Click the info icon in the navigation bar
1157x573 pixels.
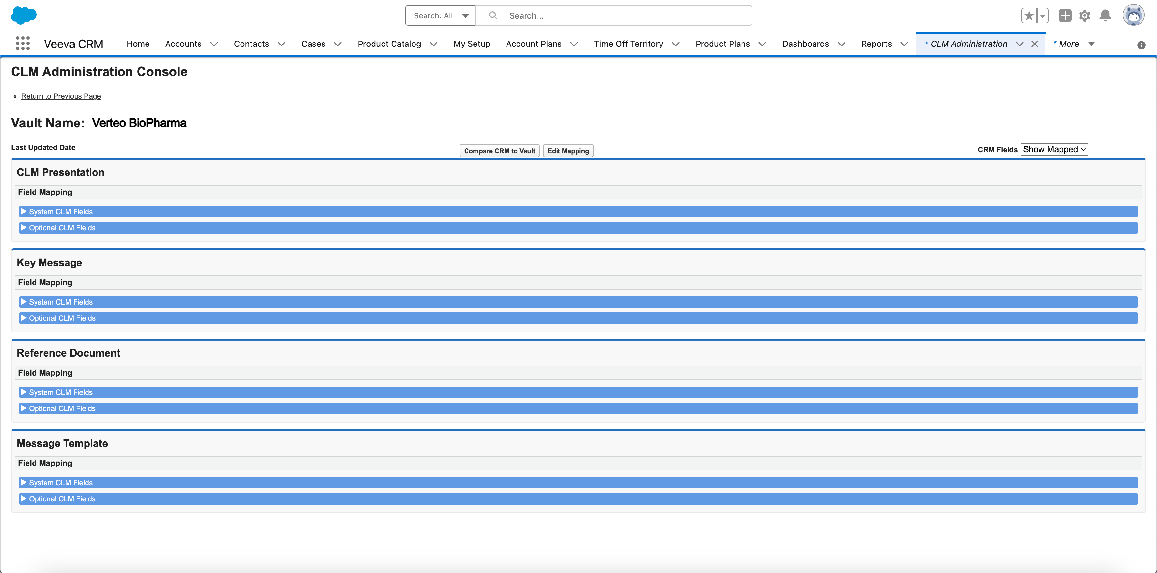[1141, 45]
